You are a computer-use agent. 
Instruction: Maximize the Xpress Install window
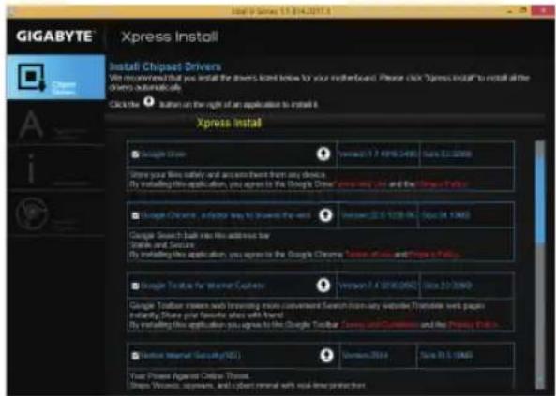pyautogui.click(x=523, y=10)
